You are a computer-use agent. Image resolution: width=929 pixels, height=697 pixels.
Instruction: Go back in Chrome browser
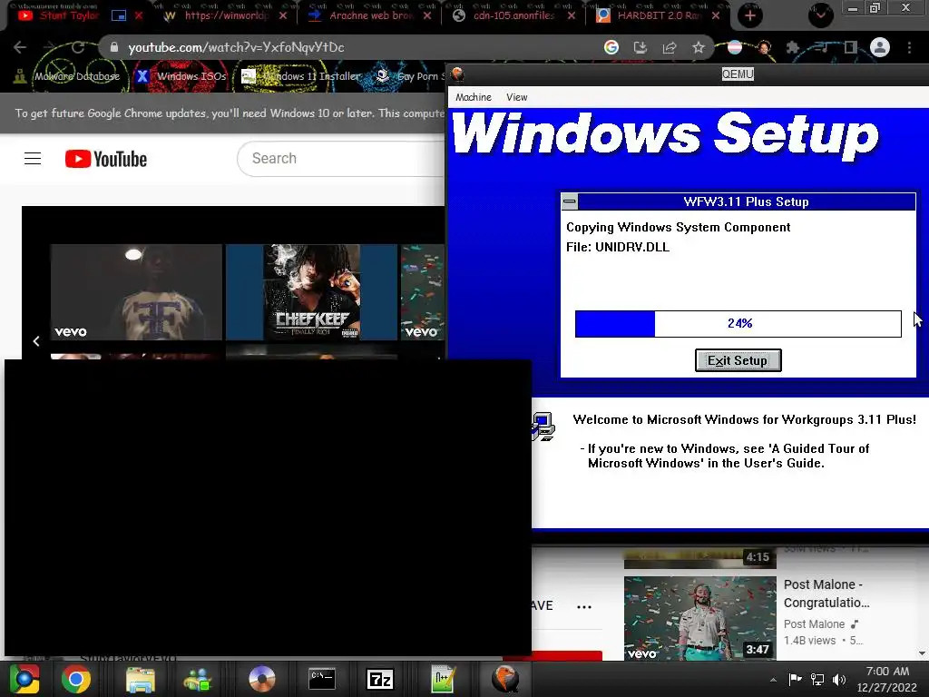(20, 47)
